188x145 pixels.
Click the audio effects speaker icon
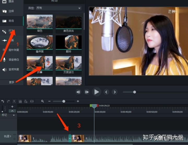point(4,69)
